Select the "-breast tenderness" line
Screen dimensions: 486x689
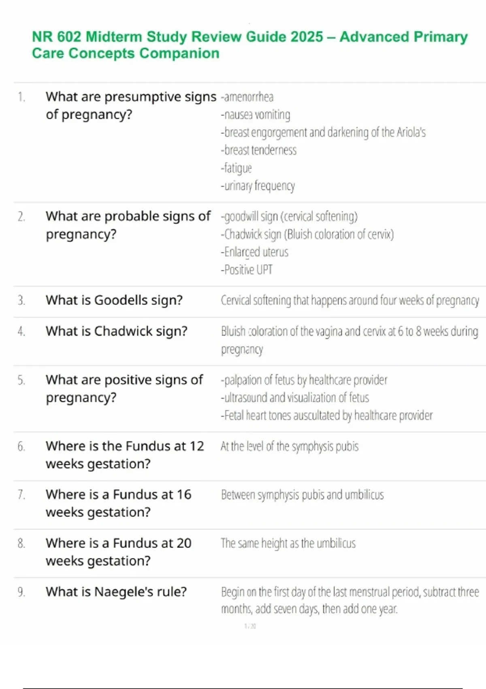click(258, 150)
